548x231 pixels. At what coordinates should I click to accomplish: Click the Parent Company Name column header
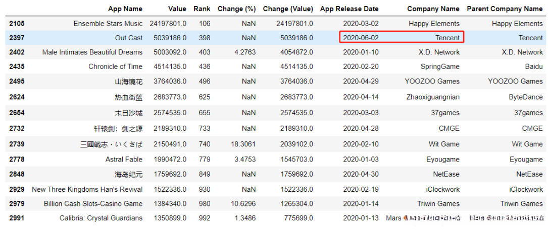click(505, 9)
